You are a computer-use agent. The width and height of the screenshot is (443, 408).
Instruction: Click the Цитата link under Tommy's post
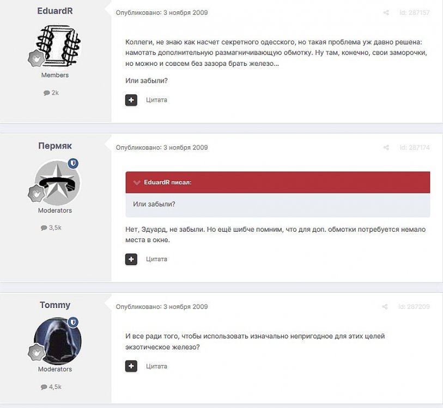(x=156, y=366)
